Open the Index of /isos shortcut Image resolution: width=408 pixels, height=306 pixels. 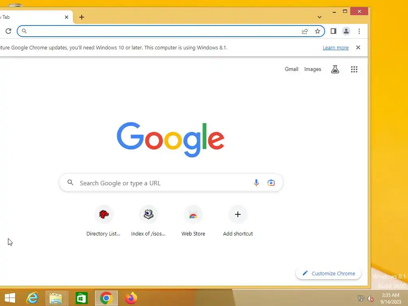click(148, 221)
